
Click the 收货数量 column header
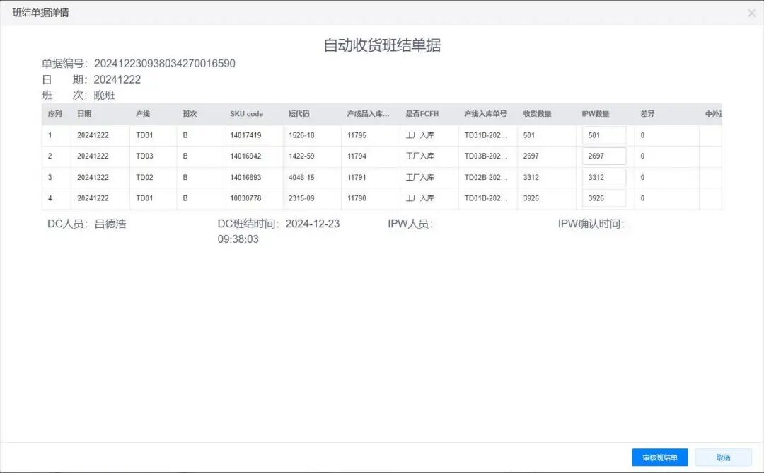[x=540, y=113]
